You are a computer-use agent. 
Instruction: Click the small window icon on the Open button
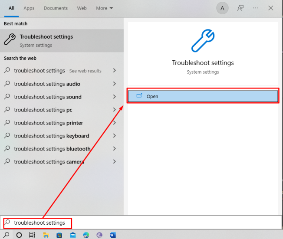pos(139,95)
